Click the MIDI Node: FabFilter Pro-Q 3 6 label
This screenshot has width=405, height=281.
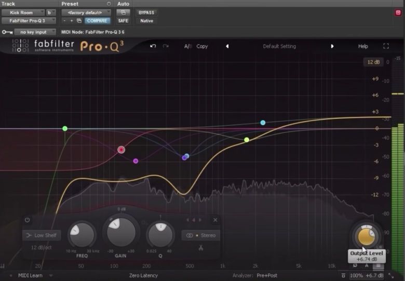(93, 32)
